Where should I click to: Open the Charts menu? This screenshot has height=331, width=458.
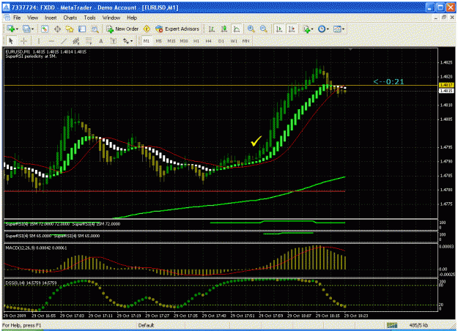tap(70, 18)
